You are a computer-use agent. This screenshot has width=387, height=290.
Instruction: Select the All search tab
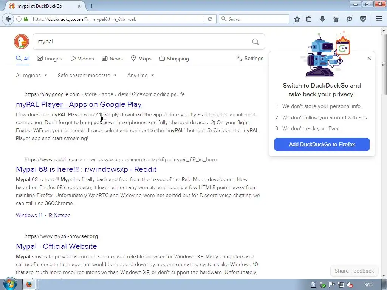(23, 59)
